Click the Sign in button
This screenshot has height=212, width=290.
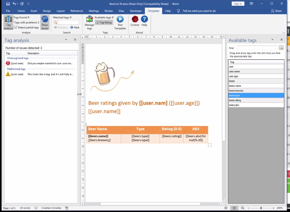coord(238,4)
